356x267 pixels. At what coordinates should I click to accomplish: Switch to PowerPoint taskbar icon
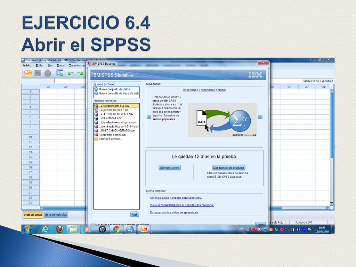point(144,229)
